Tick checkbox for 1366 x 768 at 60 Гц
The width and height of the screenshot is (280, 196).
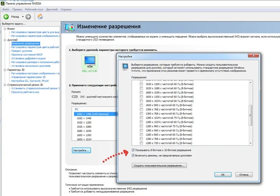(141, 110)
